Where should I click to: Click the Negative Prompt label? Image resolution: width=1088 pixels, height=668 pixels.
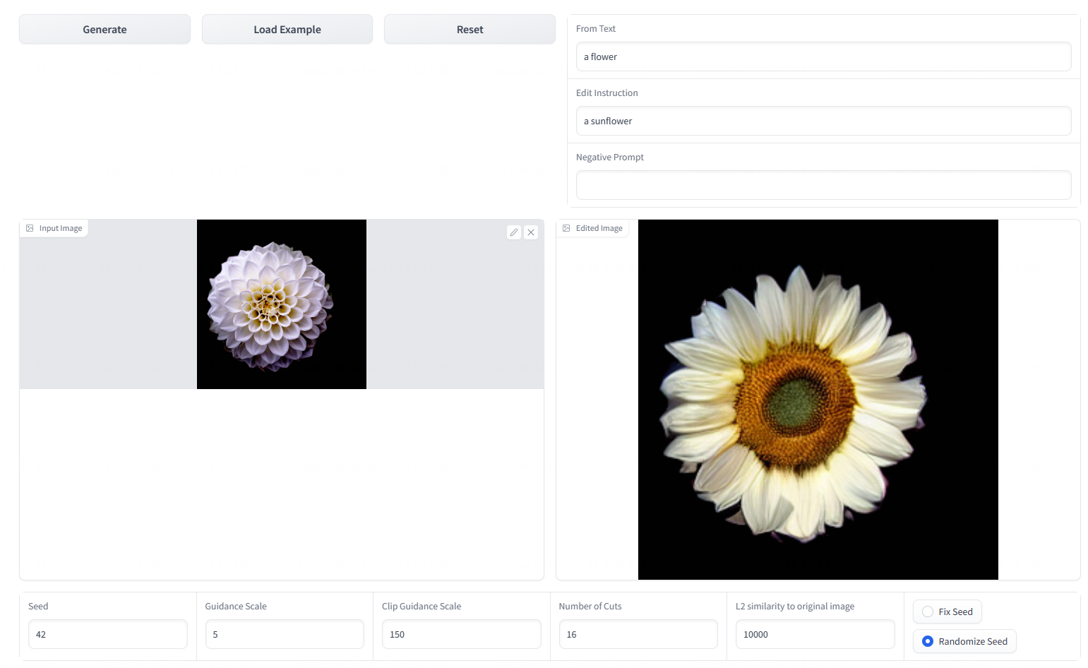pyautogui.click(x=610, y=157)
